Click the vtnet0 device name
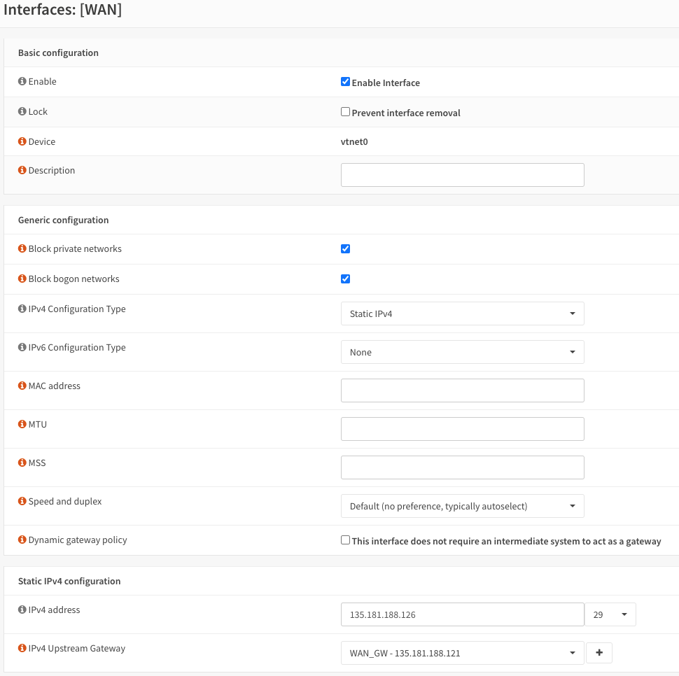This screenshot has height=676, width=679. click(x=354, y=141)
